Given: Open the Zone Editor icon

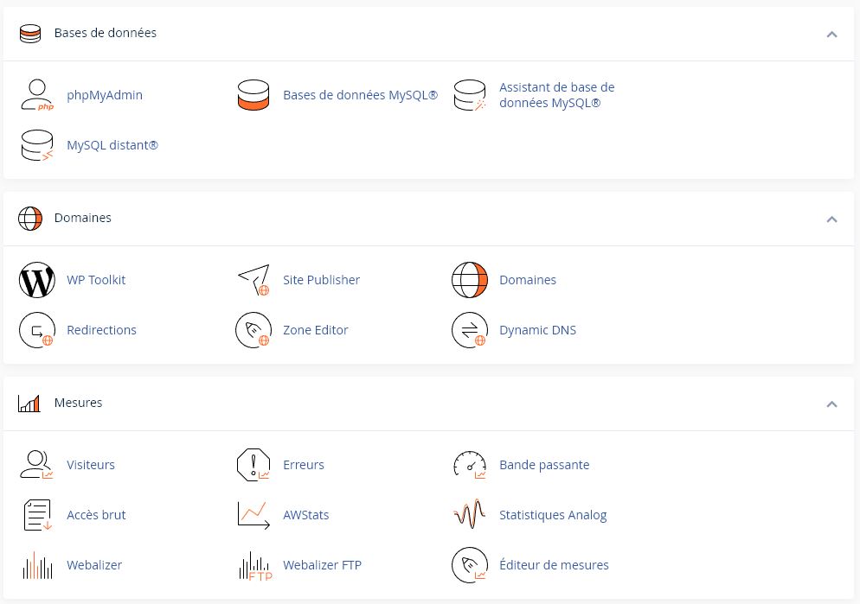Looking at the screenshot, I should pos(254,330).
